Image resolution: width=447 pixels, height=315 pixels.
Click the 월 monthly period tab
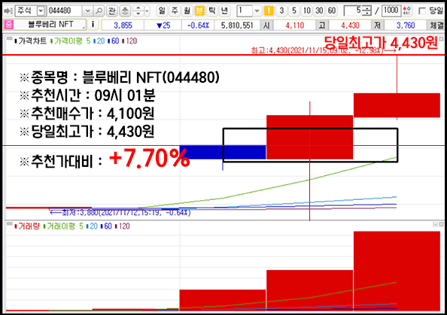[187, 11]
